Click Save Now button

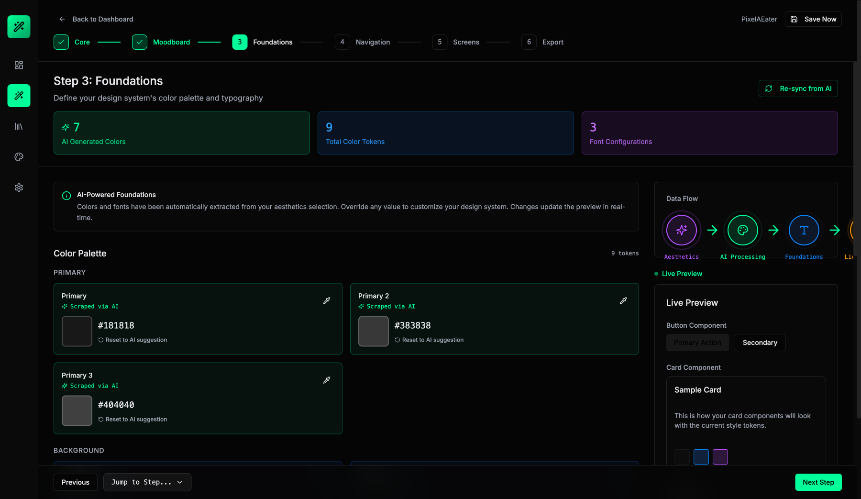coord(813,19)
